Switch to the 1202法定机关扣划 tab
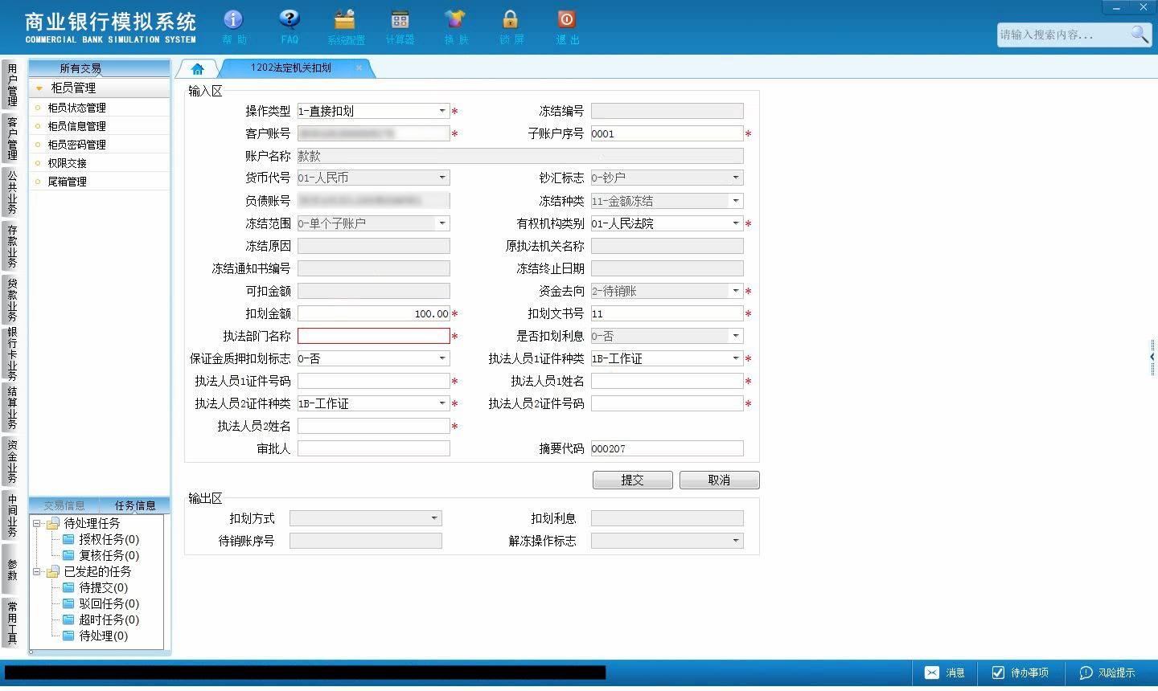The image size is (1158, 691). point(291,68)
